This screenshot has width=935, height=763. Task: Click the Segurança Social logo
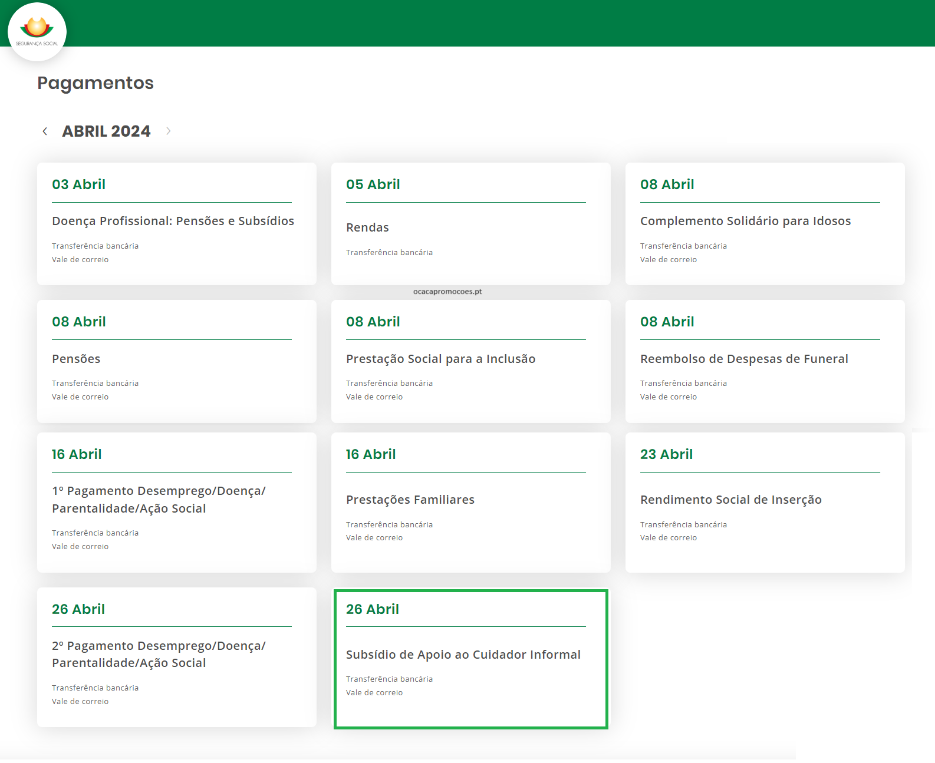coord(37,31)
